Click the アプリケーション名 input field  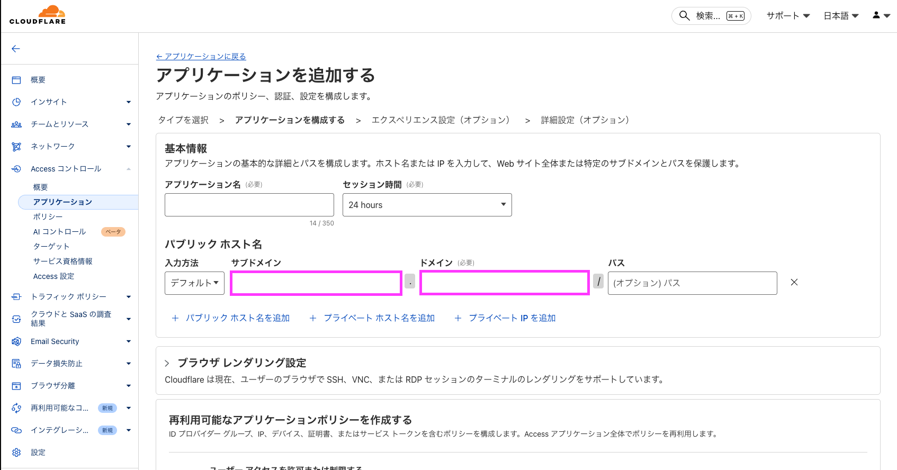pyautogui.click(x=249, y=205)
